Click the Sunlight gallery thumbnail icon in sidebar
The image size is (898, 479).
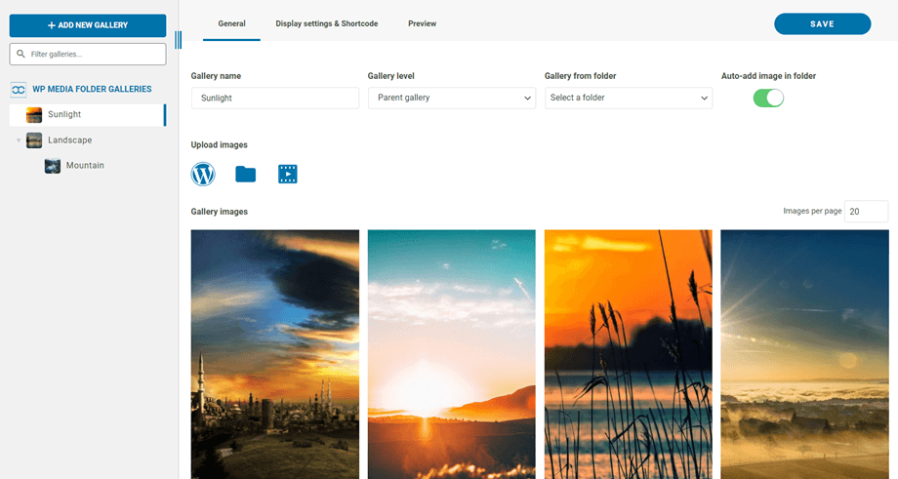[x=34, y=115]
